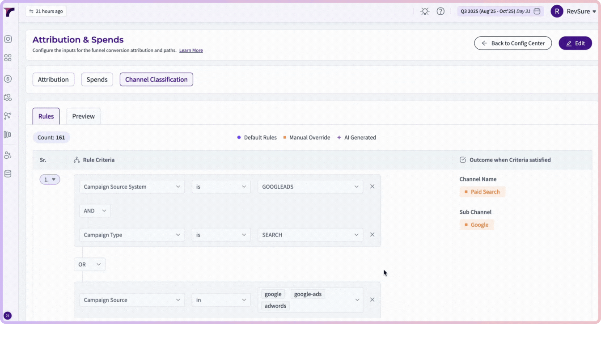Viewport: 601px width, 338px height.
Task: Click the Paid Search channel tag
Action: click(482, 192)
